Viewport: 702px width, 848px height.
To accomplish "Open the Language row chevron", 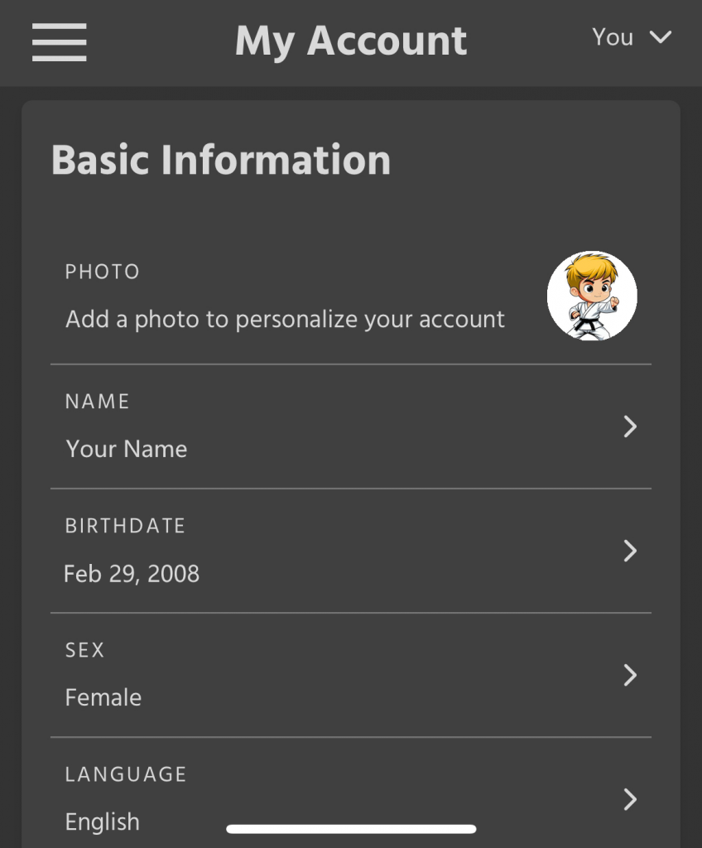I will coord(630,799).
